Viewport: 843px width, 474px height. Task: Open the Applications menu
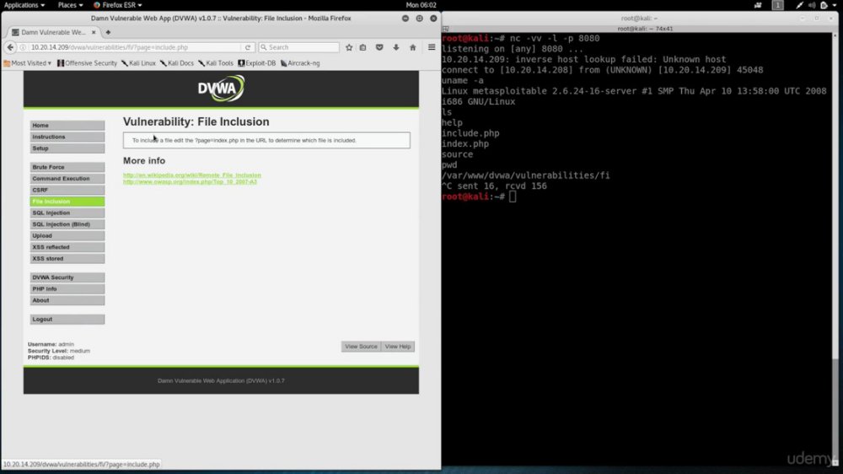[24, 5]
